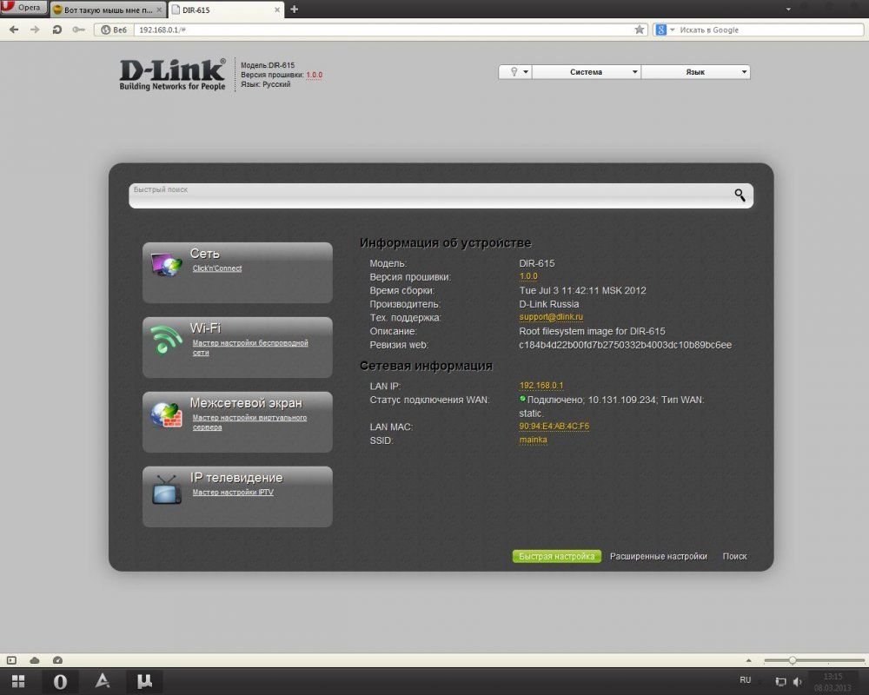
Task: Click the support@dlink.ru link
Action: coord(551,317)
